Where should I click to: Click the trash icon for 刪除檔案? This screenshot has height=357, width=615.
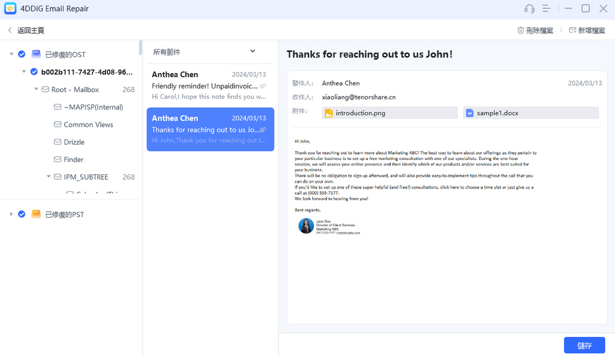click(521, 30)
